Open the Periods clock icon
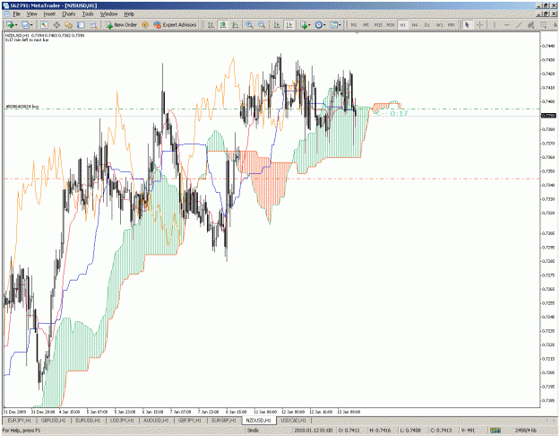560x436 pixels. [318, 25]
